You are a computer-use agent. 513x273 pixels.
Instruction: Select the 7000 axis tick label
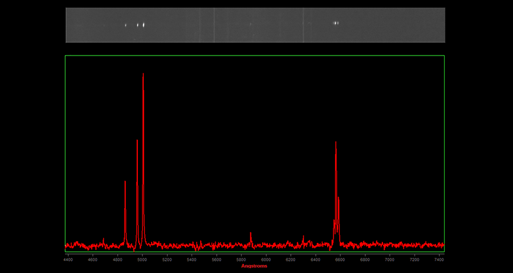click(x=389, y=259)
